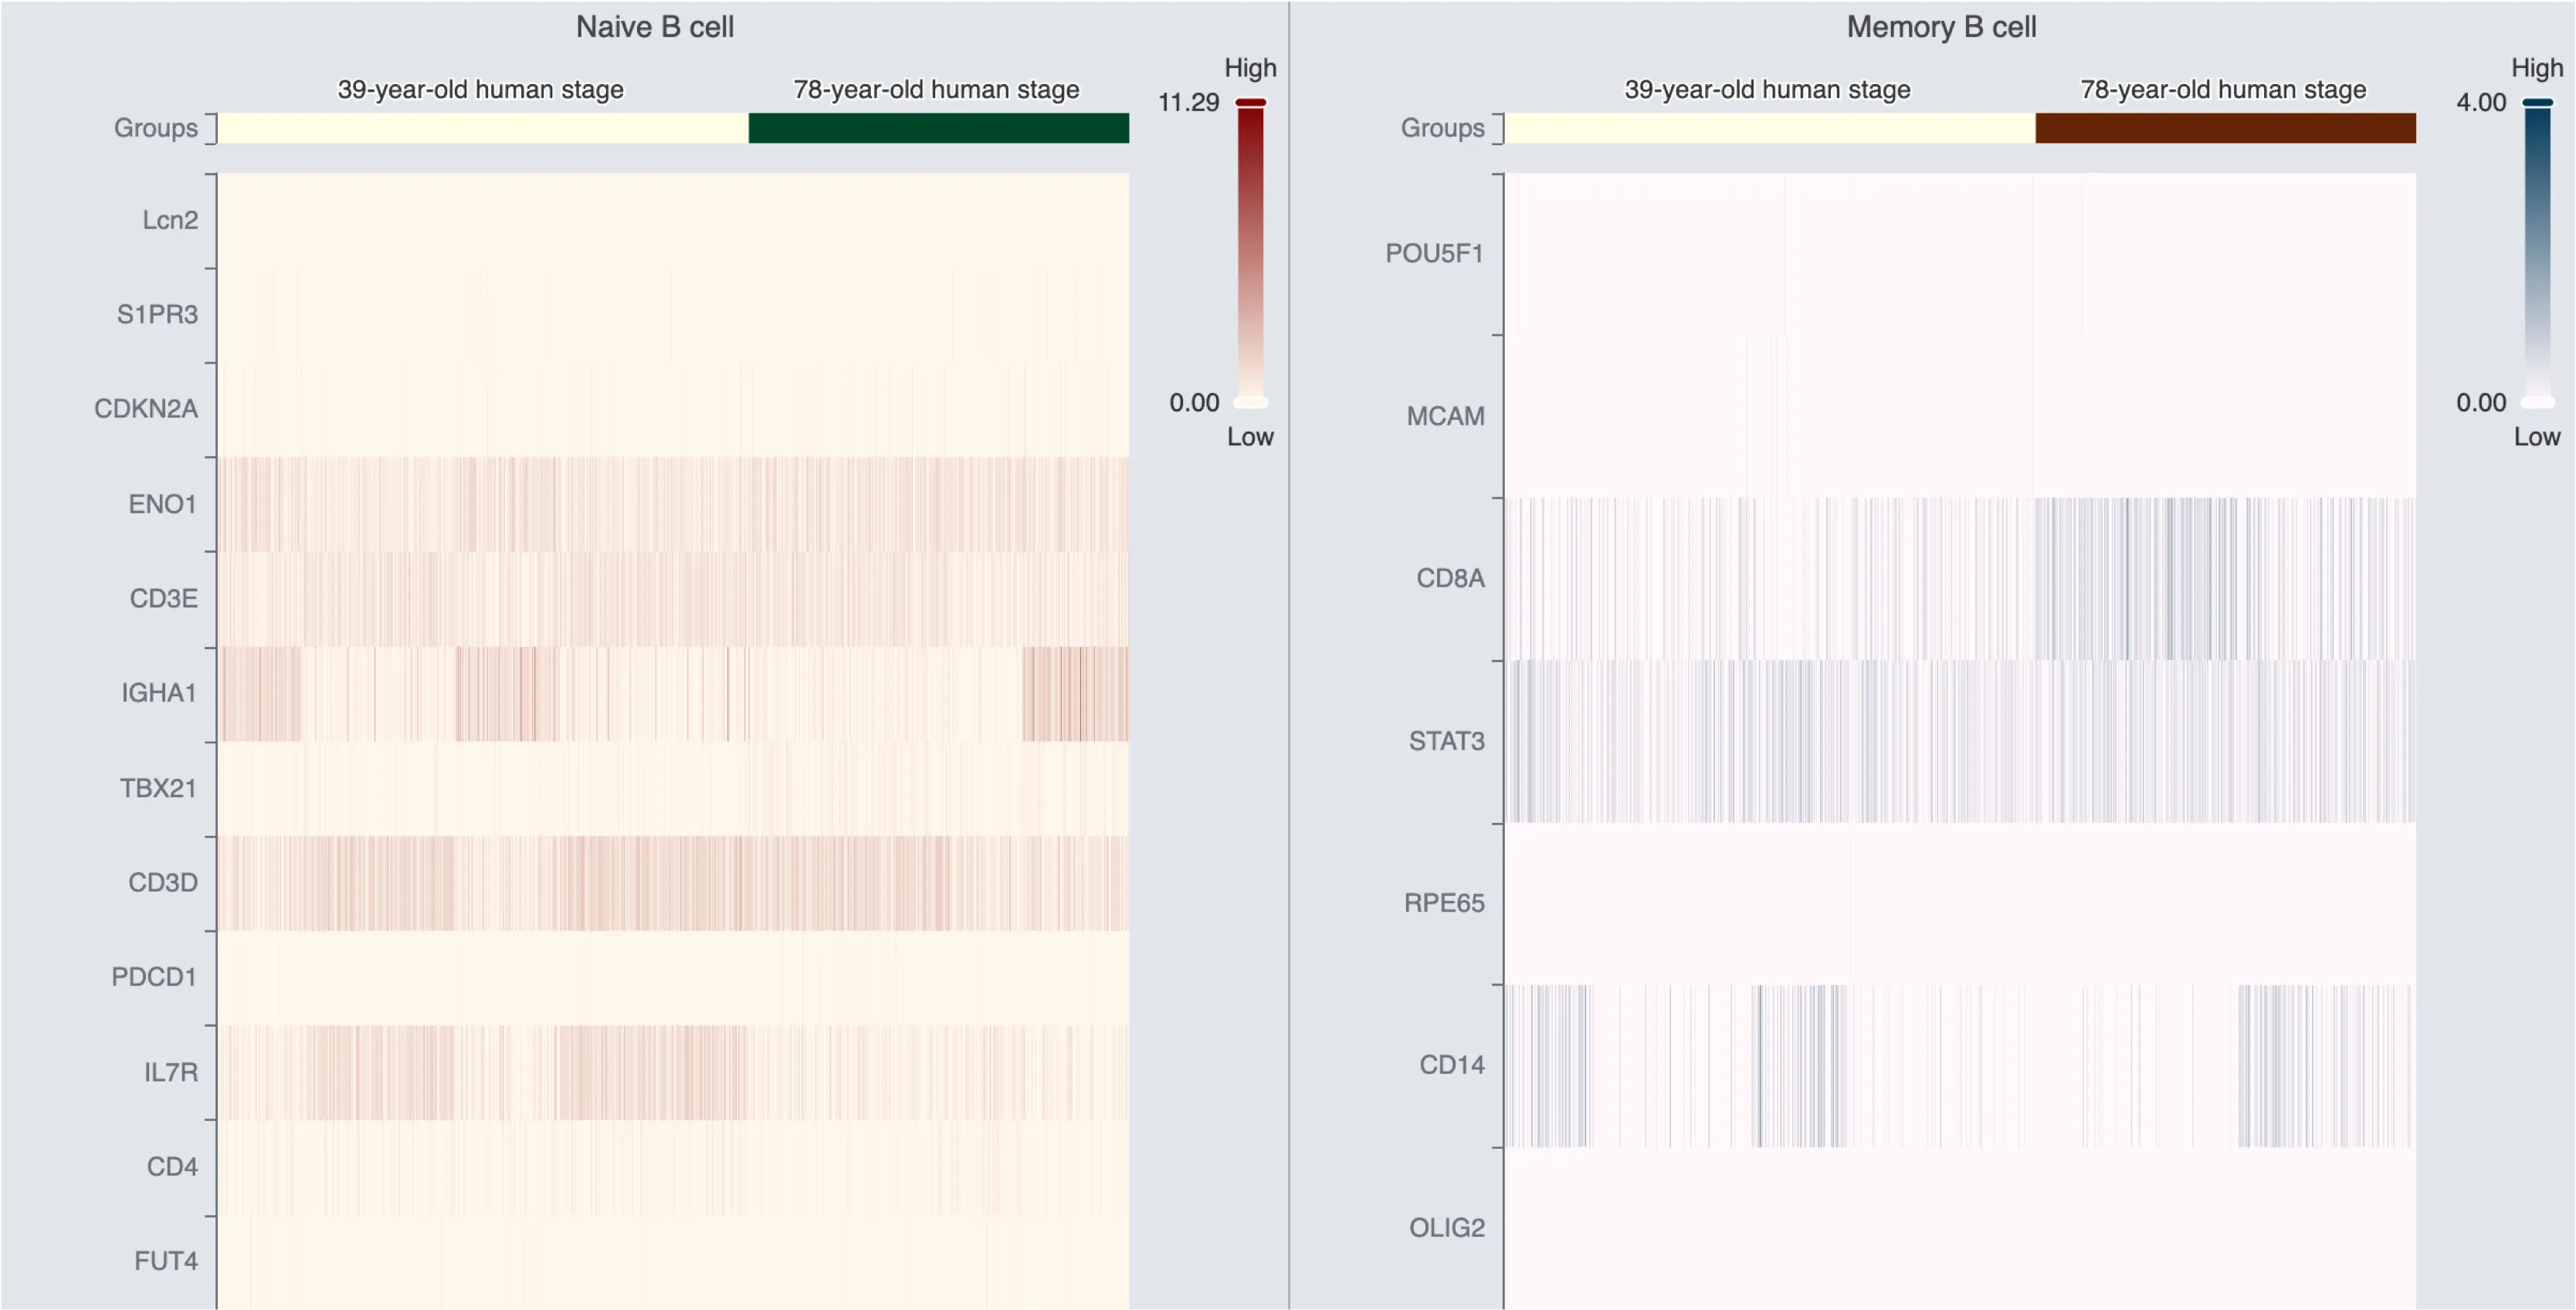Viewport: 2576px width, 1310px height.
Task: Click the pale yellow 39-year-old bar in Memory B cell
Action: pyautogui.click(x=1770, y=128)
